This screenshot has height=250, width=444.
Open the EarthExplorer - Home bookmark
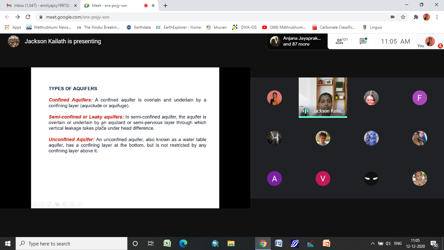point(178,27)
